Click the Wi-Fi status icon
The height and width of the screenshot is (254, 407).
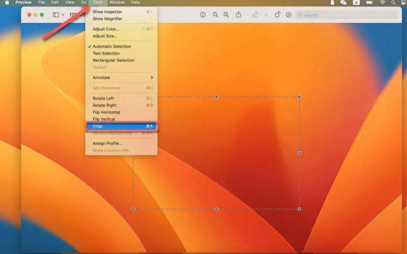382,3
